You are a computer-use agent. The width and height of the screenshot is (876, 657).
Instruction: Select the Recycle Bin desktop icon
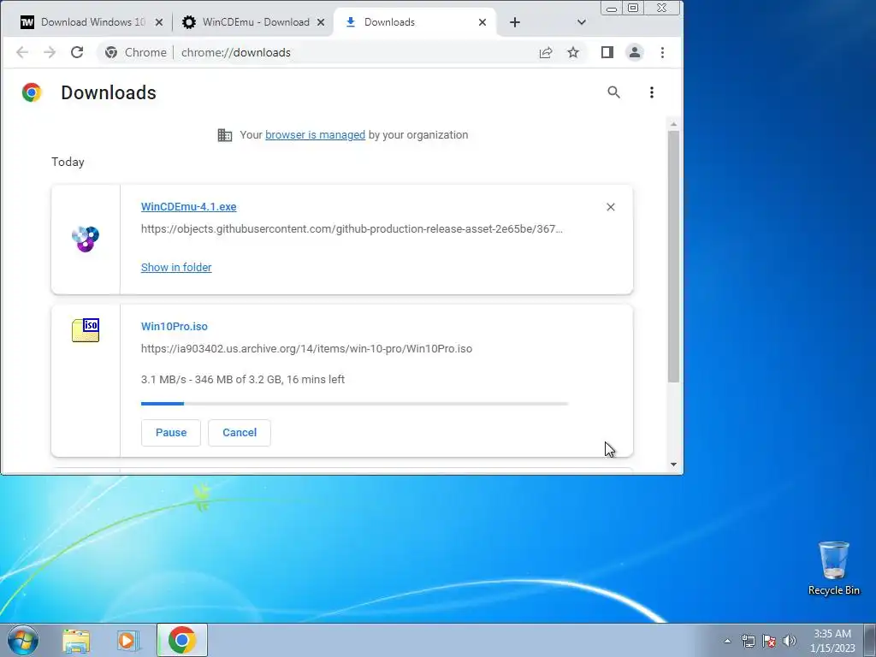point(834,568)
